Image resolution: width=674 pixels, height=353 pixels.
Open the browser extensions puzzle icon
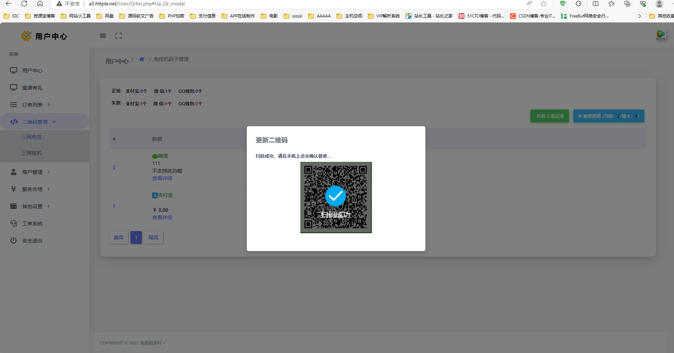click(x=578, y=4)
